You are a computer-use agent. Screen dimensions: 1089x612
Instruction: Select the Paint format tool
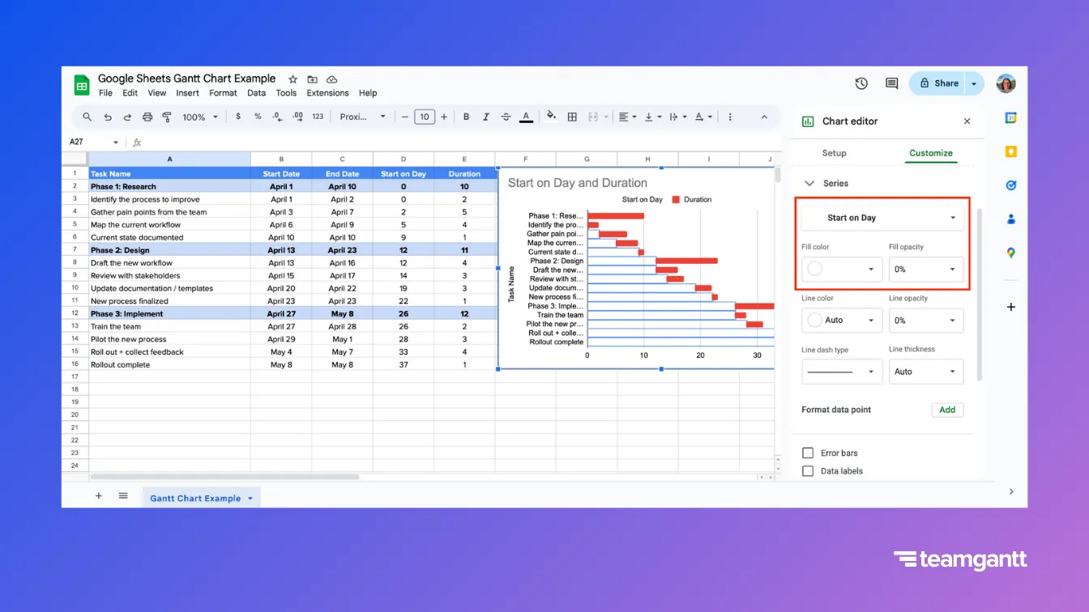(x=166, y=117)
